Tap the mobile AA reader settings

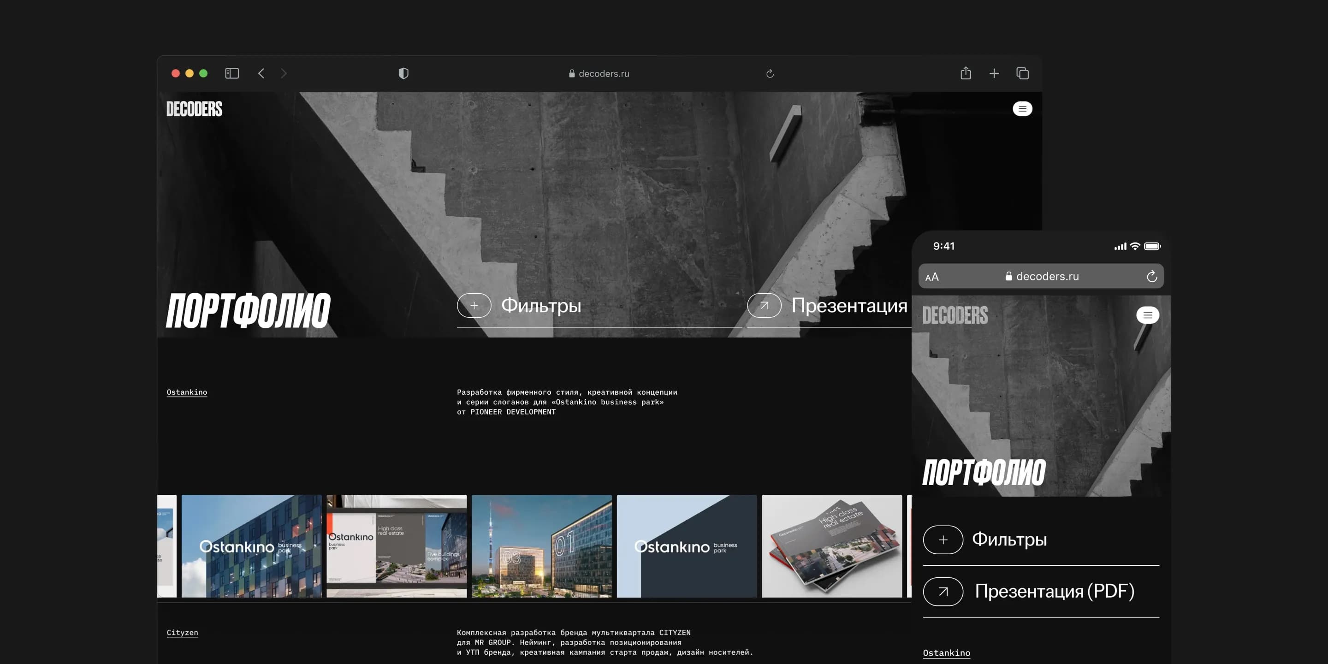click(932, 277)
